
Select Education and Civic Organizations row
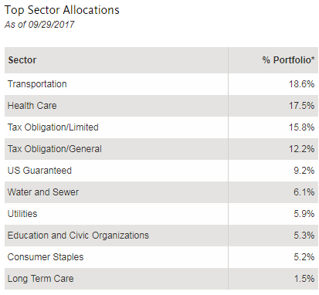tap(161, 236)
